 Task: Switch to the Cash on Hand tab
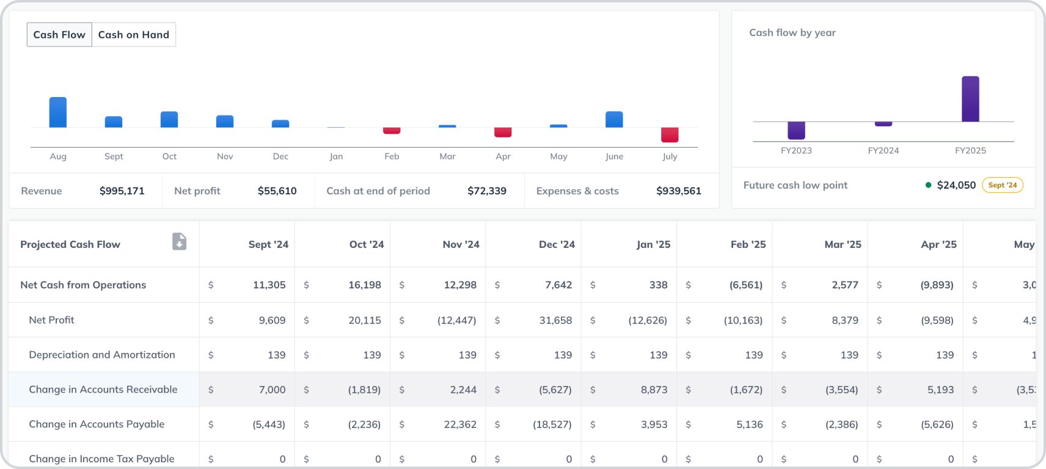133,35
